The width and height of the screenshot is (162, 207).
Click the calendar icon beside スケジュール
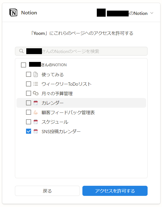click(x=36, y=122)
